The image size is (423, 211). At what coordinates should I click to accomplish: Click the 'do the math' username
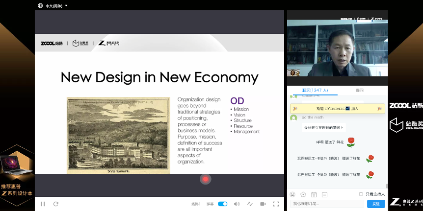(x=313, y=117)
